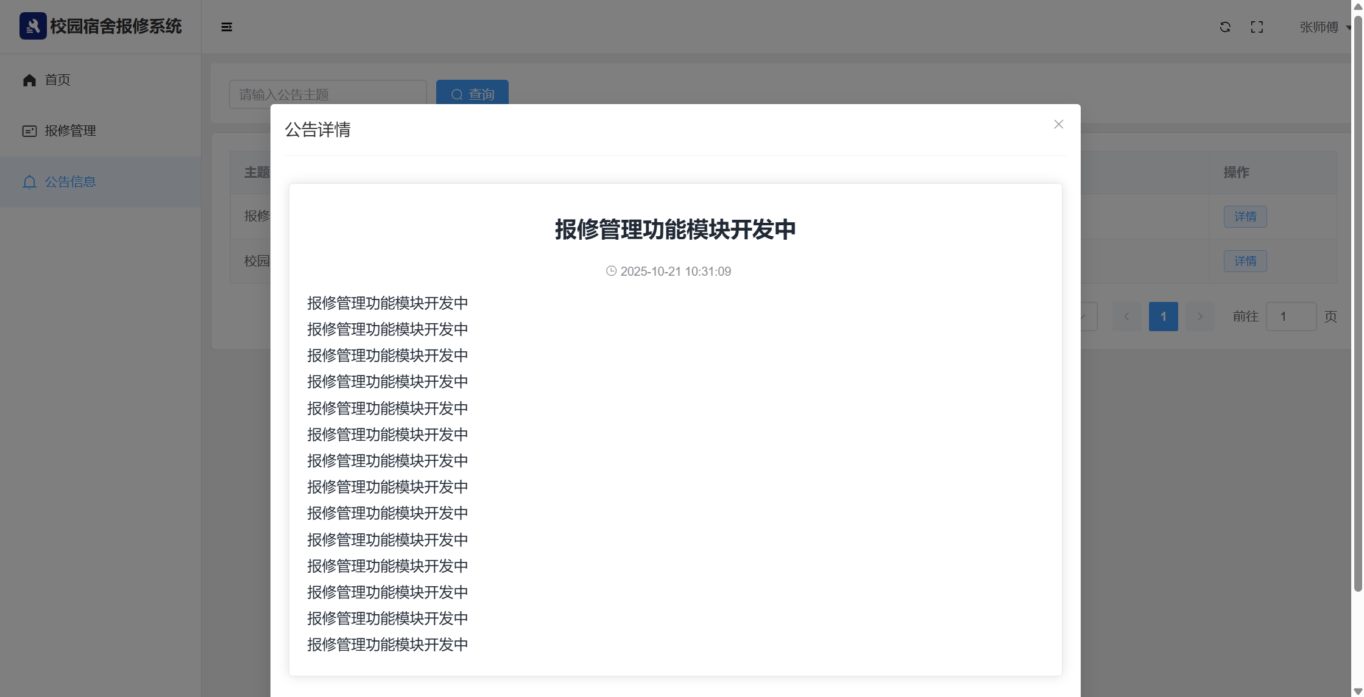Click 详情 button in second row
Screen dimensions: 1364x697
click(1245, 261)
